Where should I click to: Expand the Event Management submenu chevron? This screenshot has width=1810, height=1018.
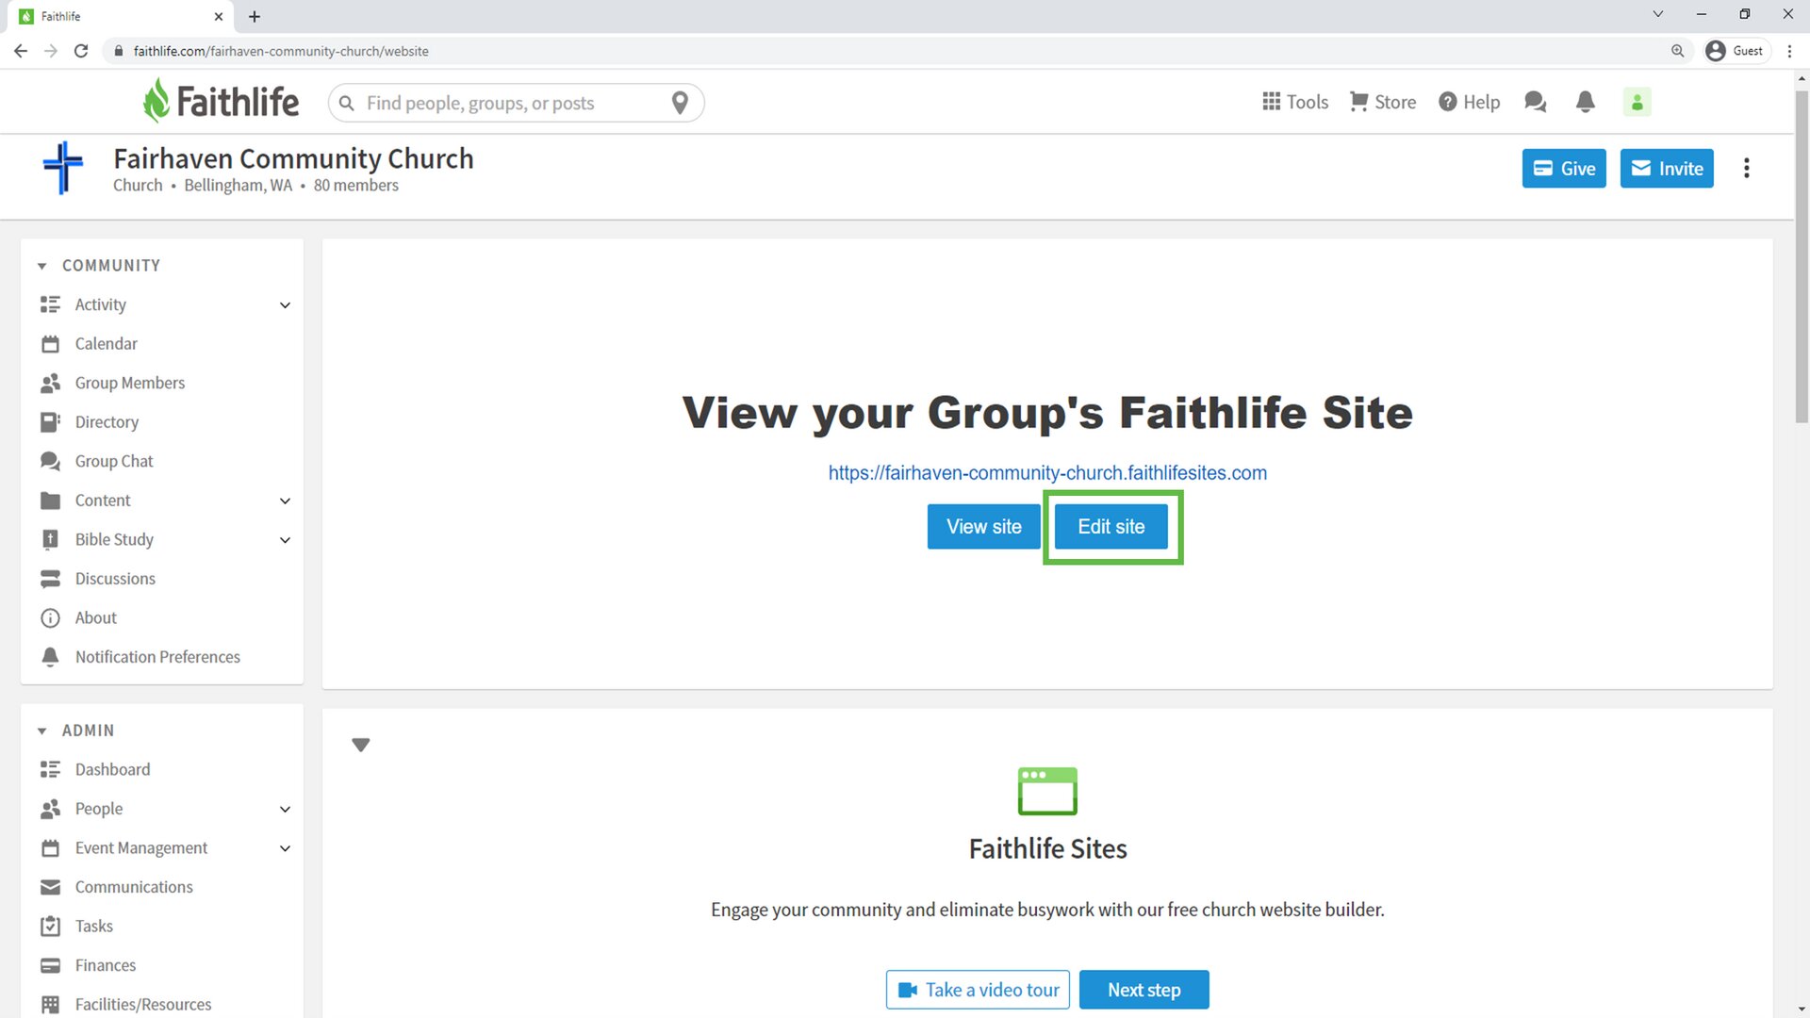coord(285,848)
